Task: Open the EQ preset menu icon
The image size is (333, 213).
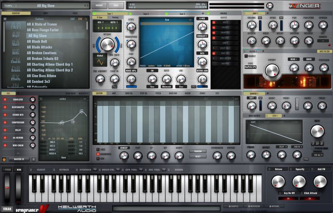Action: click(41, 99)
